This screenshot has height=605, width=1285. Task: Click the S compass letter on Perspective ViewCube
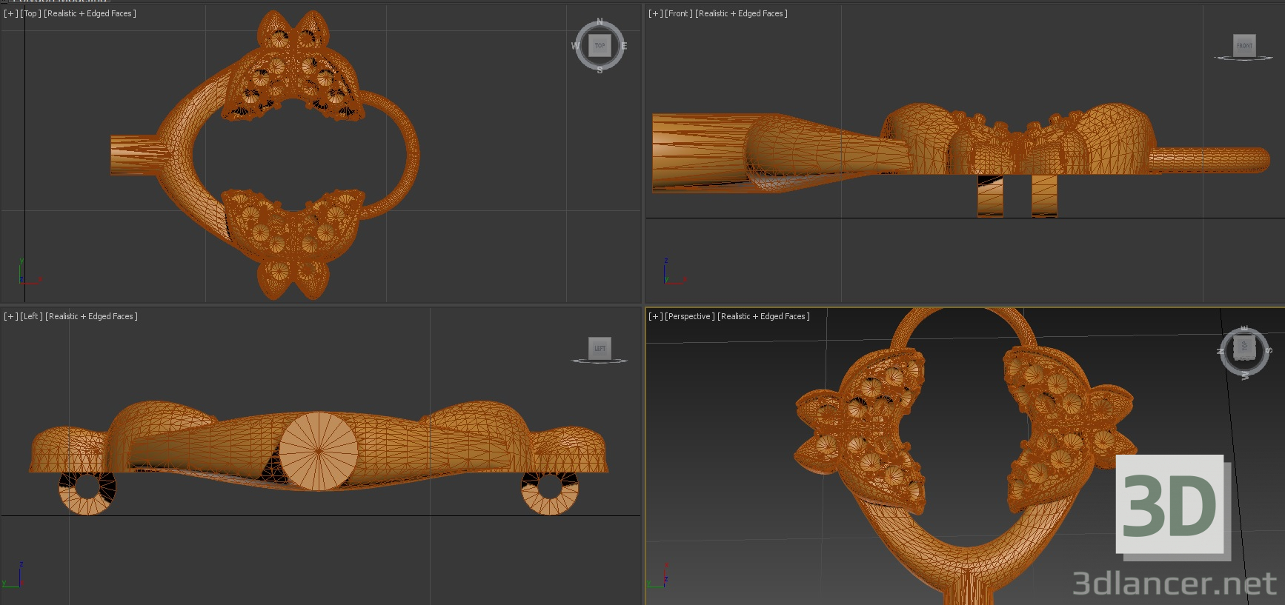pyautogui.click(x=1269, y=350)
